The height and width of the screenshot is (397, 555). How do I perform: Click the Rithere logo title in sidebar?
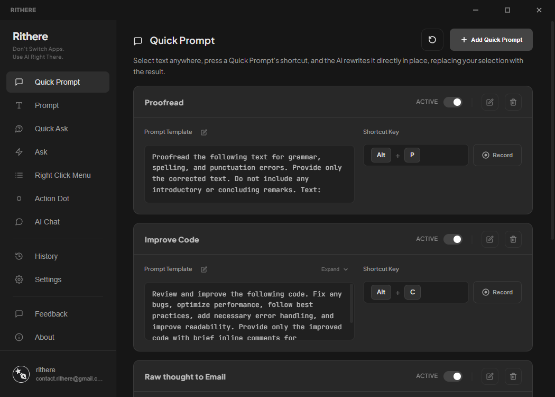coord(31,37)
